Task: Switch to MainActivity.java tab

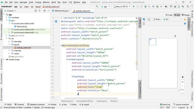Action: coord(62,11)
